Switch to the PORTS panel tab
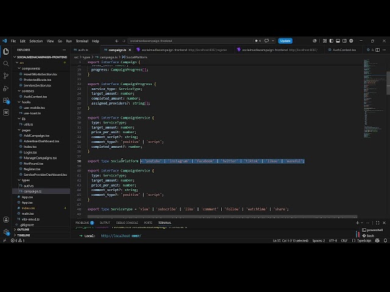Viewport: 390px width, 292px height. coord(148,223)
